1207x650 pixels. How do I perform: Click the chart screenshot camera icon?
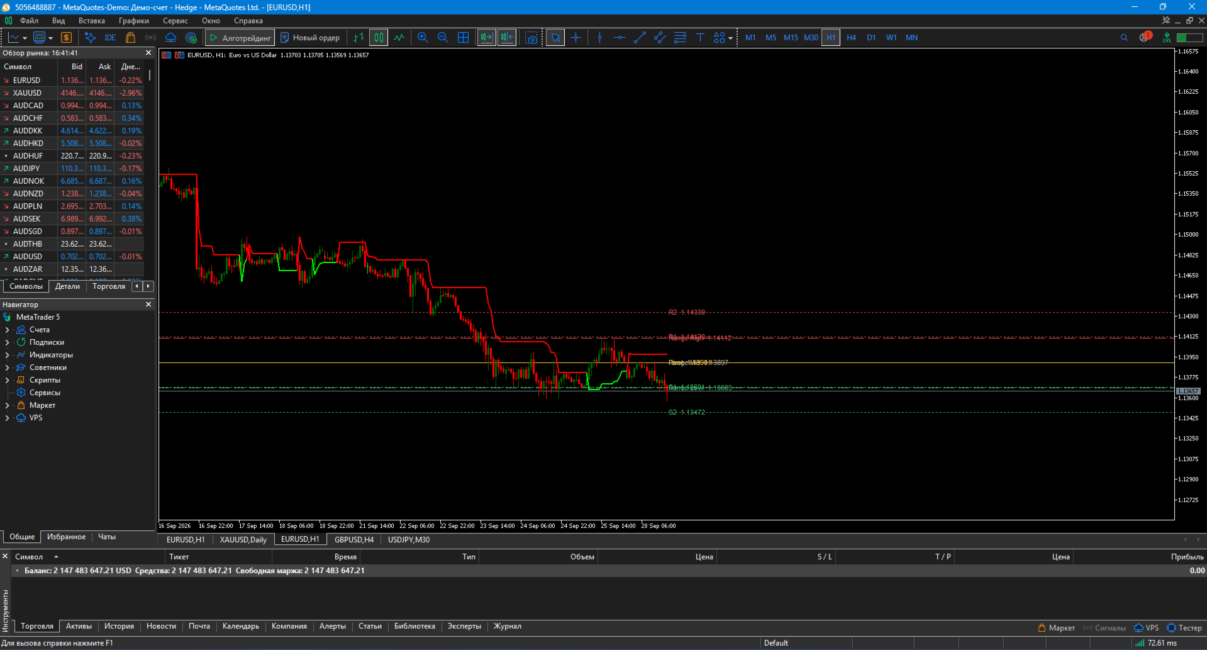point(531,38)
